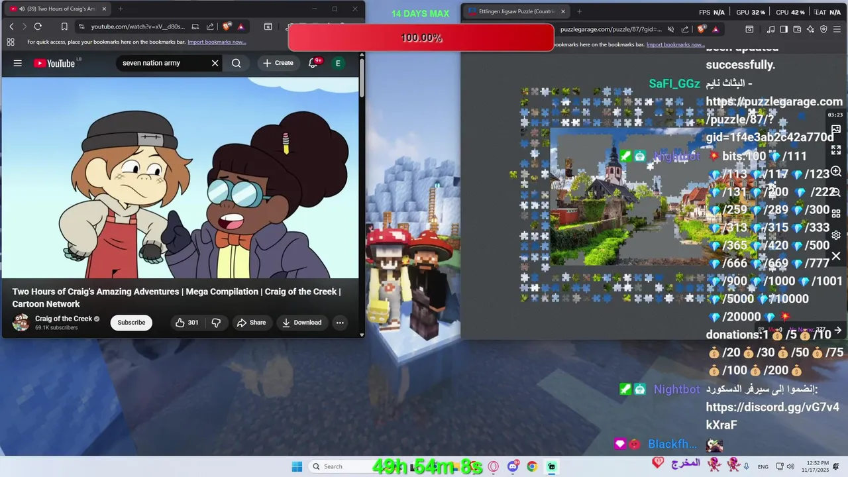Close the puzzle side toolbar X
This screenshot has height=477, width=848.
pyautogui.click(x=836, y=256)
